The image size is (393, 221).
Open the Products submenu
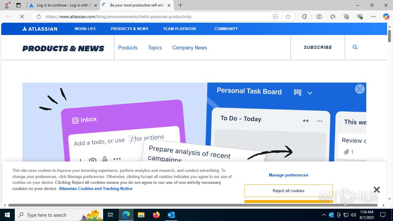point(128,48)
